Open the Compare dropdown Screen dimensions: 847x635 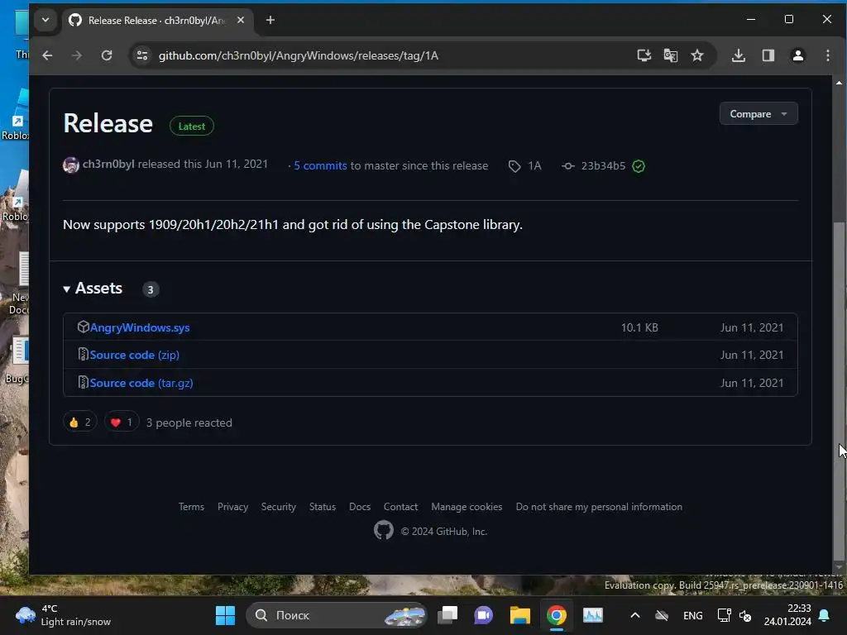[x=758, y=114]
